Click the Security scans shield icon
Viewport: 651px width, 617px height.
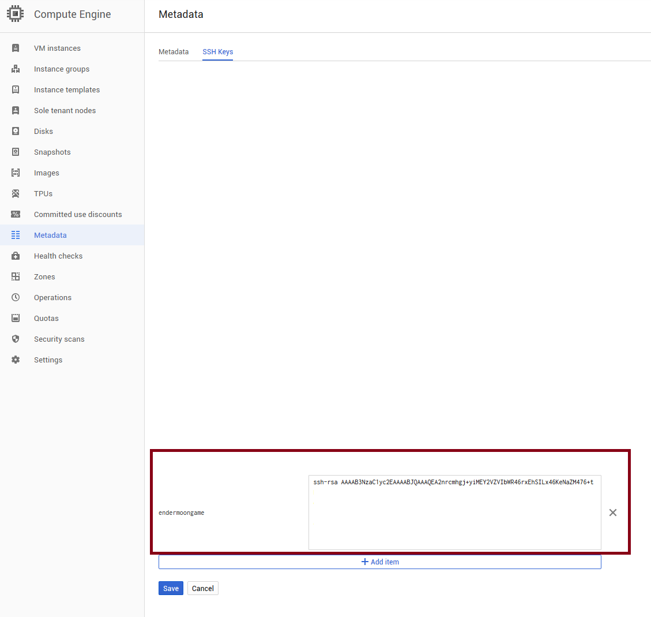[16, 339]
